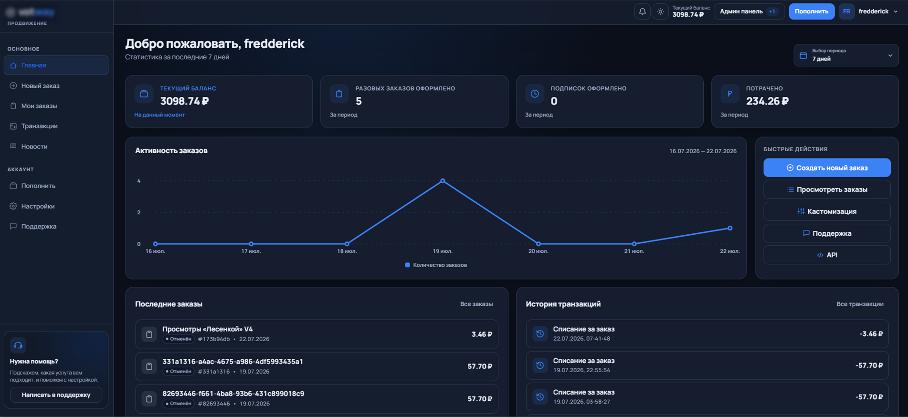Select Пополнить in the sidebar account section
Image resolution: width=908 pixels, height=417 pixels.
pos(56,186)
